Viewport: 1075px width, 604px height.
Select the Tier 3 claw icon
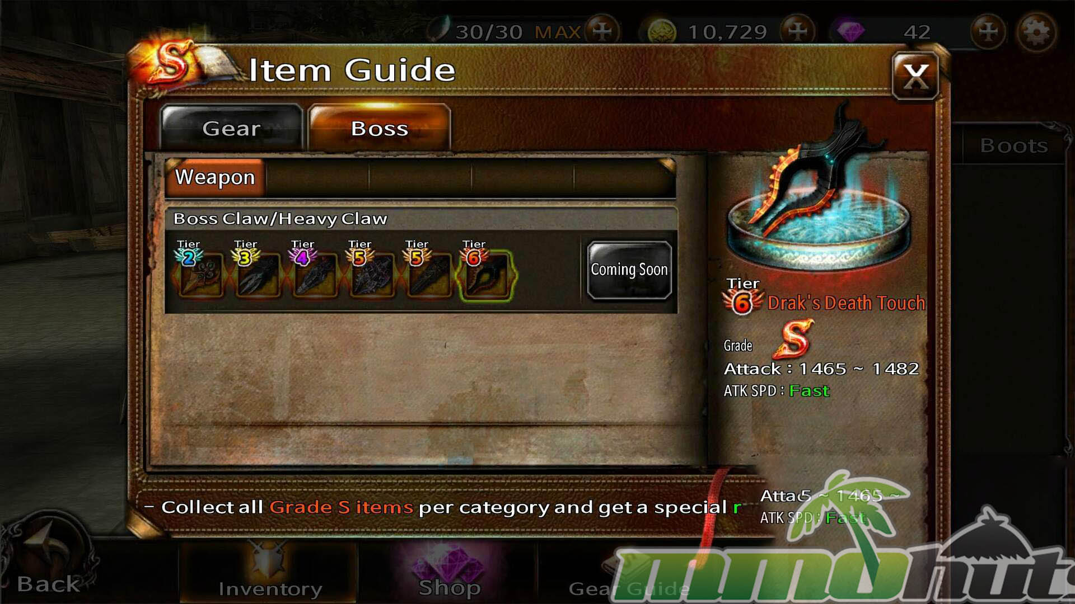(x=258, y=275)
